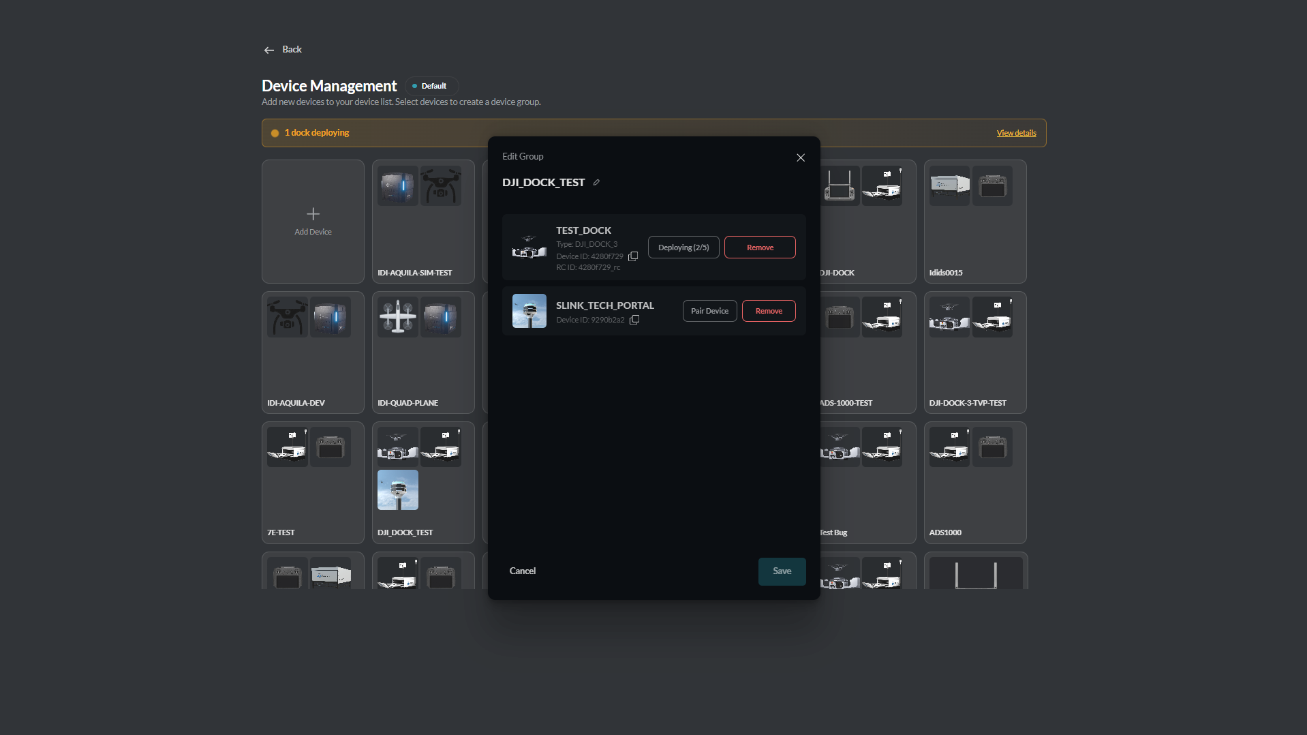Remove SLINK_TECH_PORTAL from the group
Viewport: 1307px width, 735px height.
pos(769,311)
